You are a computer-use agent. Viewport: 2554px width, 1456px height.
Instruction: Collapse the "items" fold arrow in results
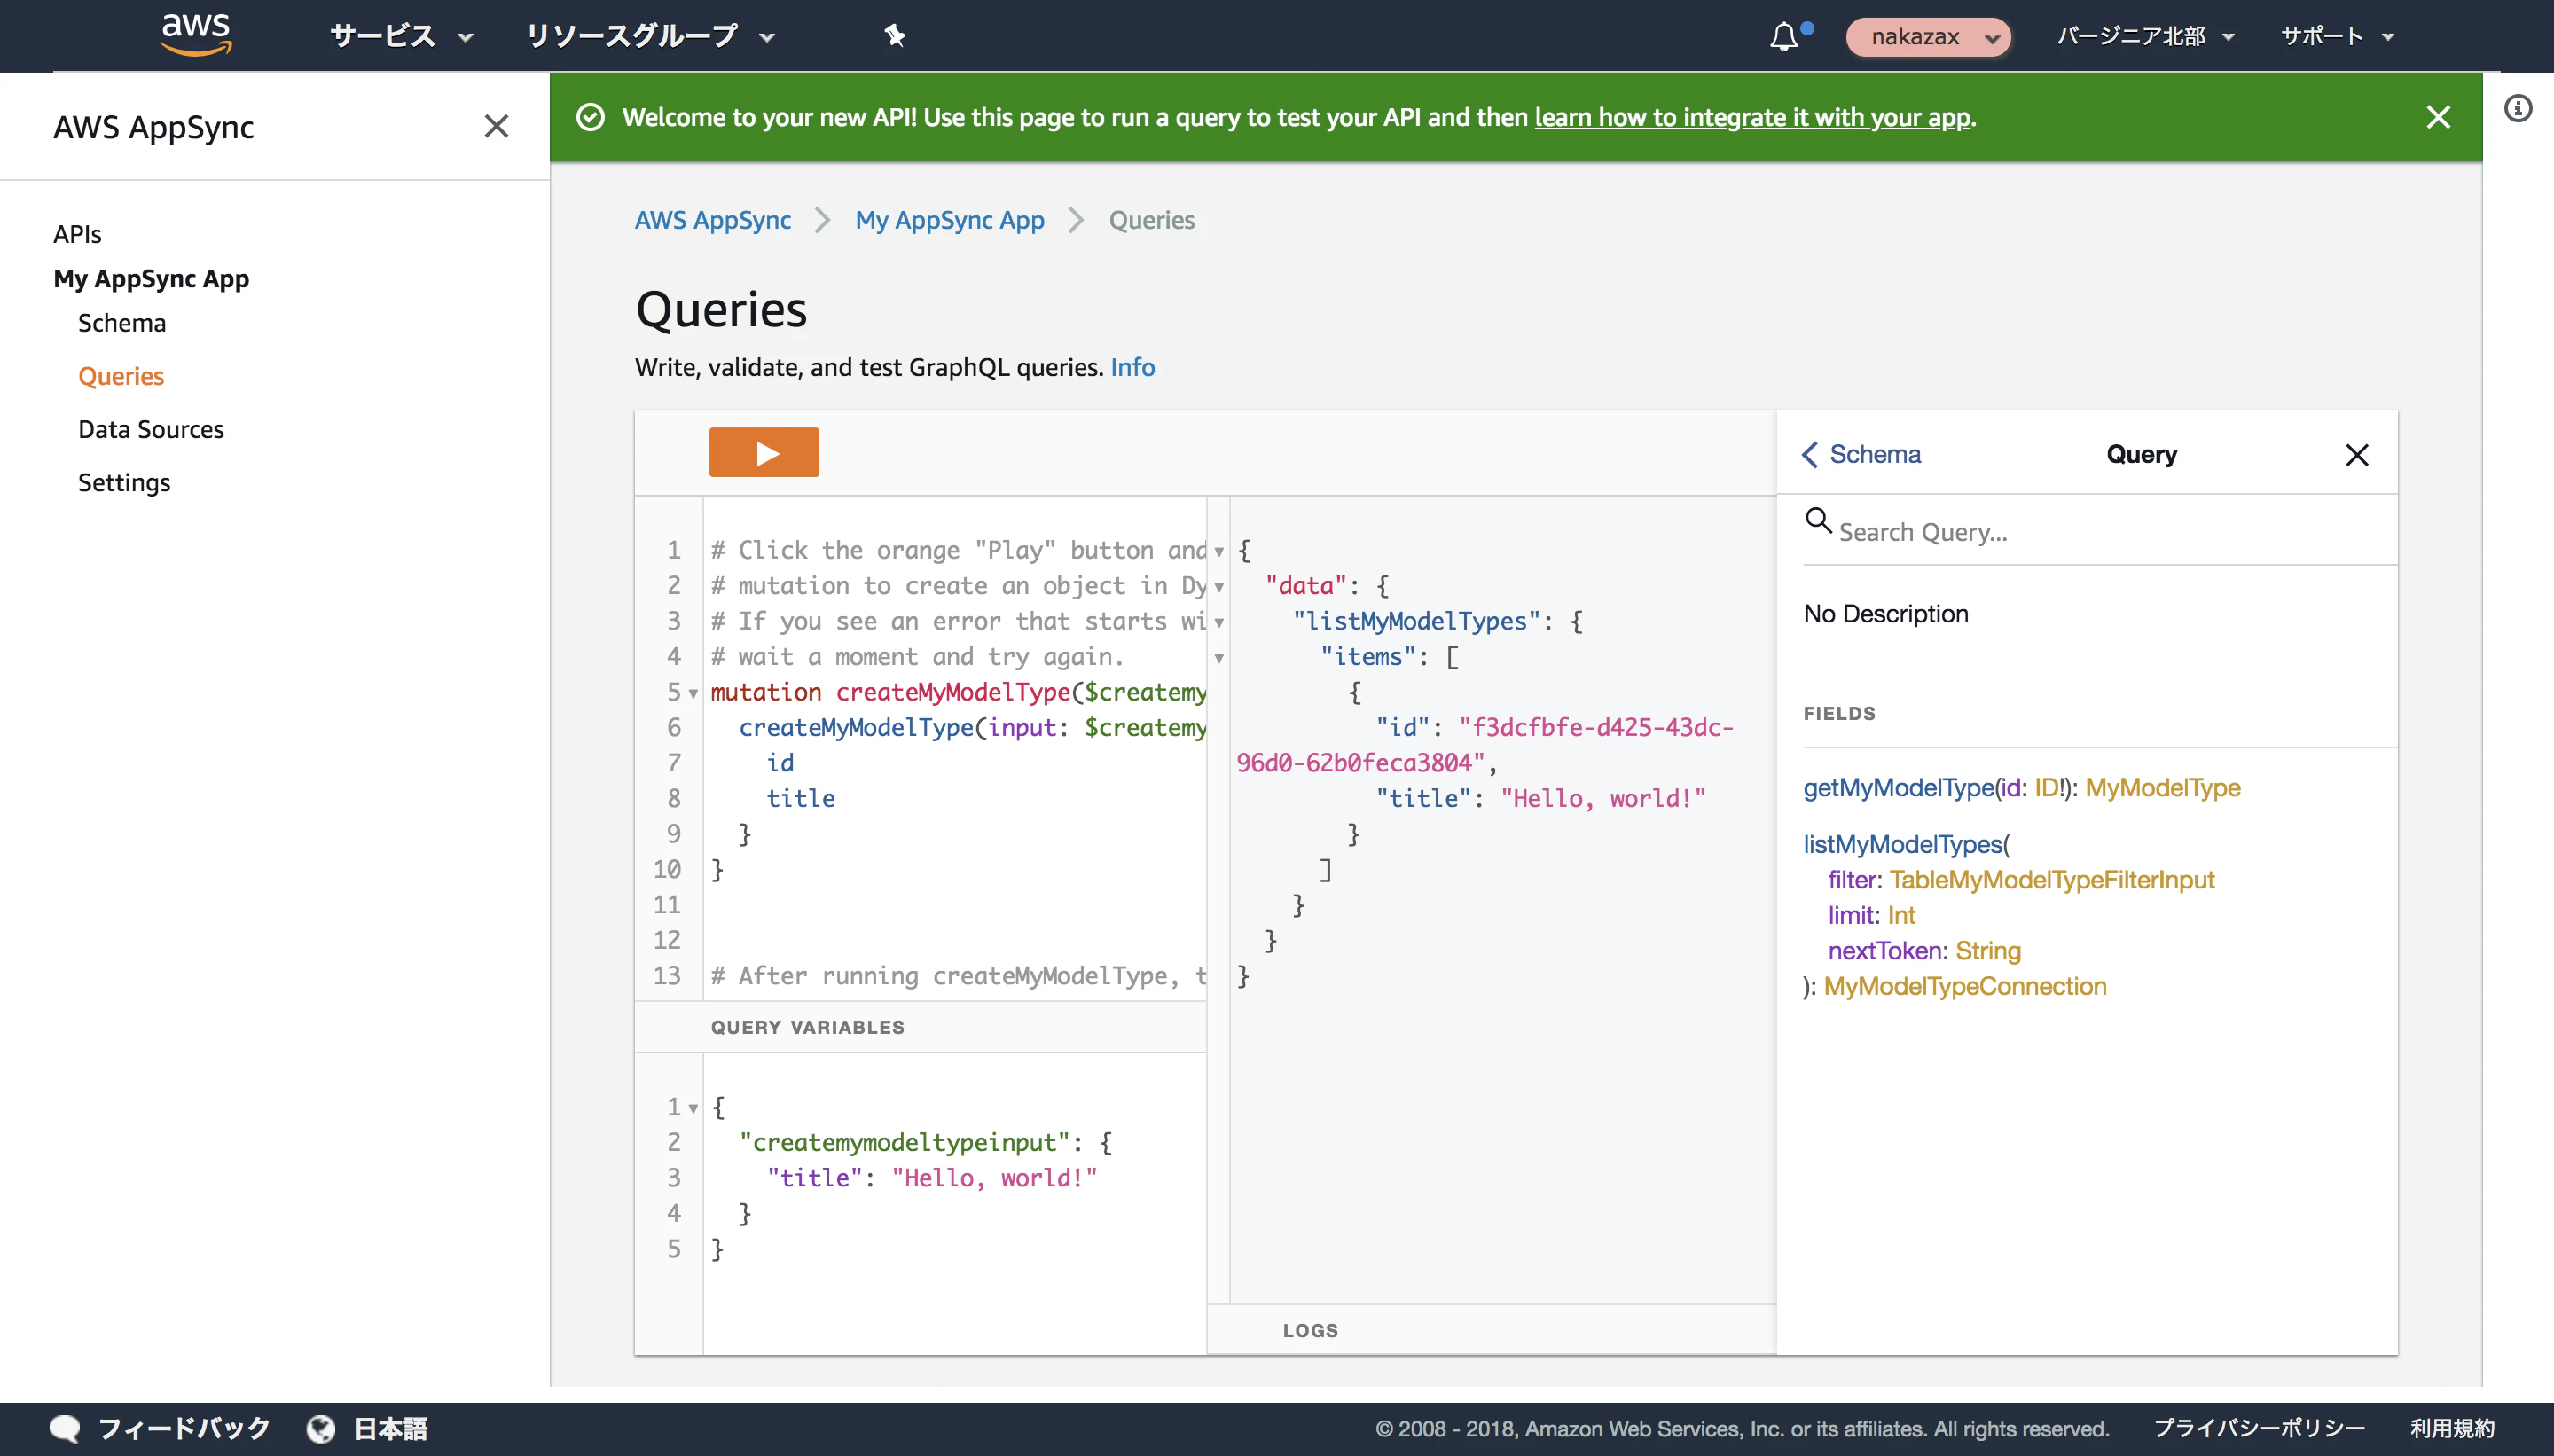pyautogui.click(x=1219, y=657)
